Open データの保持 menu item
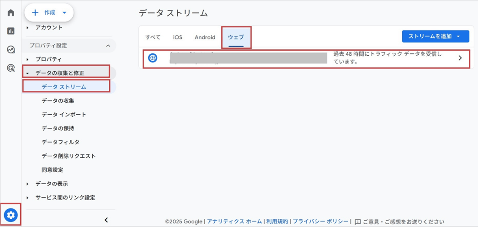 tap(58, 129)
